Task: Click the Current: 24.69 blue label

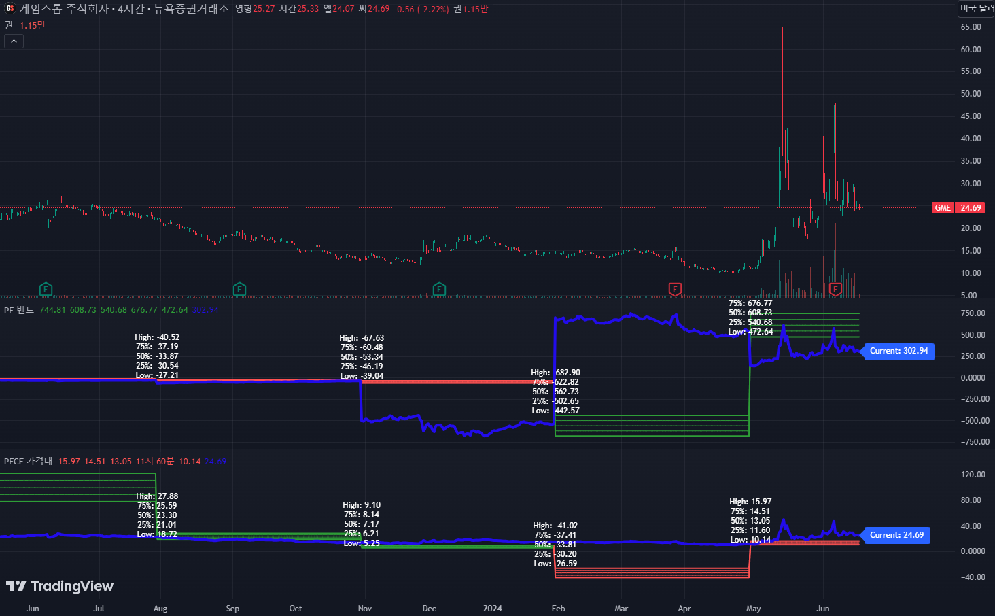Action: point(896,536)
